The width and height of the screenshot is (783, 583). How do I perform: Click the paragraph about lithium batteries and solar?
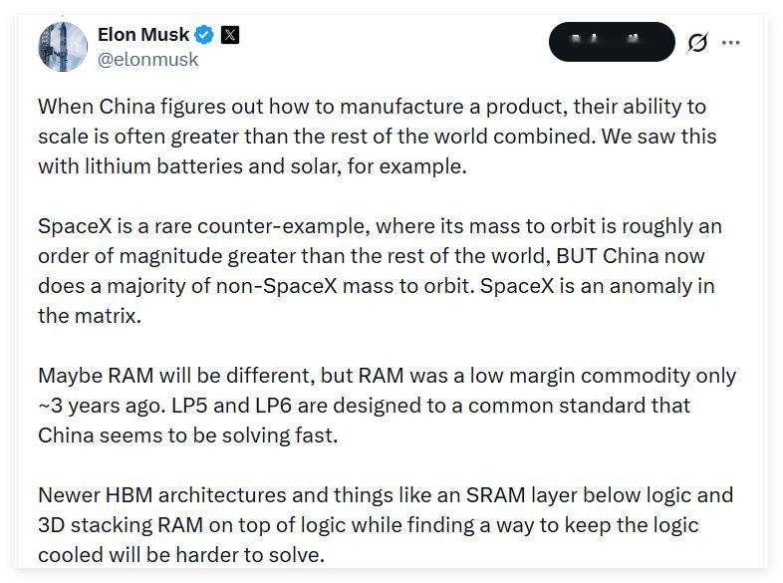pyautogui.click(x=377, y=137)
